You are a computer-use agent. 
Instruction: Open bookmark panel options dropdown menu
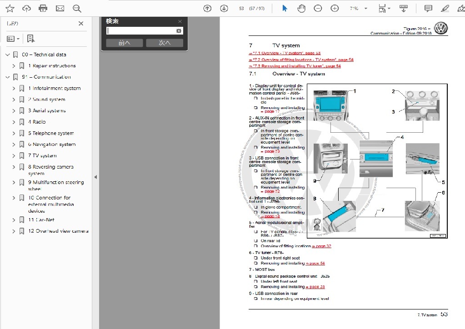pos(13,39)
